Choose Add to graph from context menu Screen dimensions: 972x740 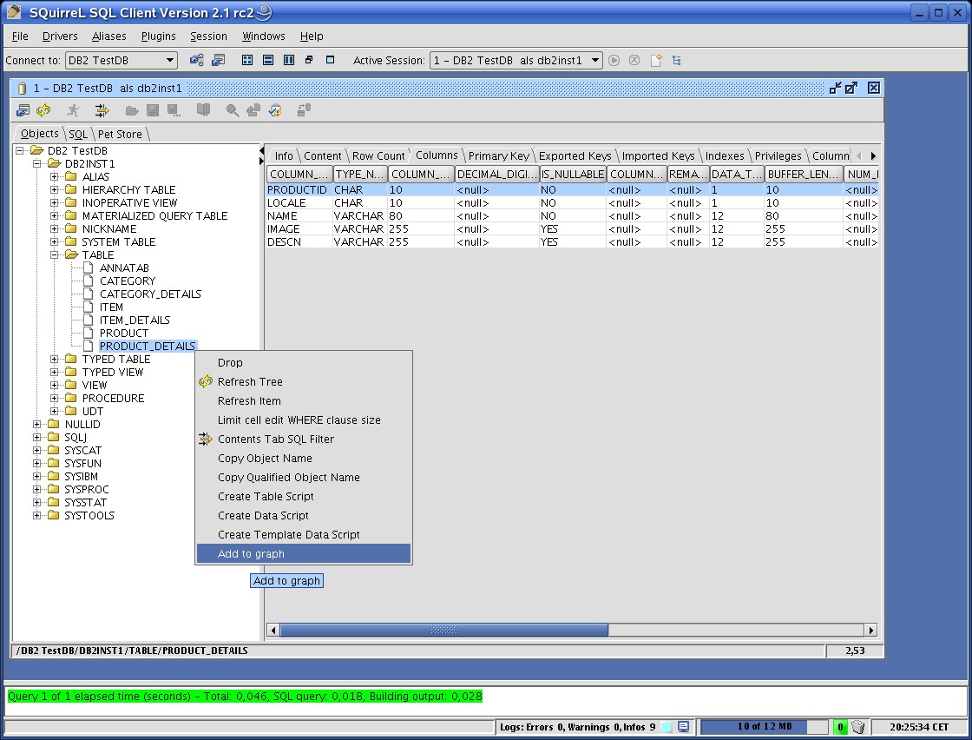[251, 554]
